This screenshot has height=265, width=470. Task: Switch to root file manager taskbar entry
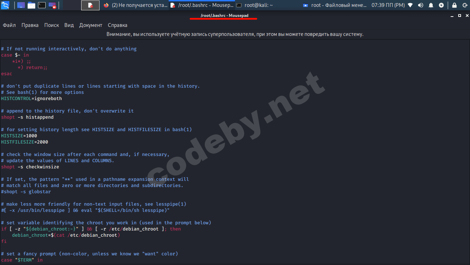click(335, 5)
